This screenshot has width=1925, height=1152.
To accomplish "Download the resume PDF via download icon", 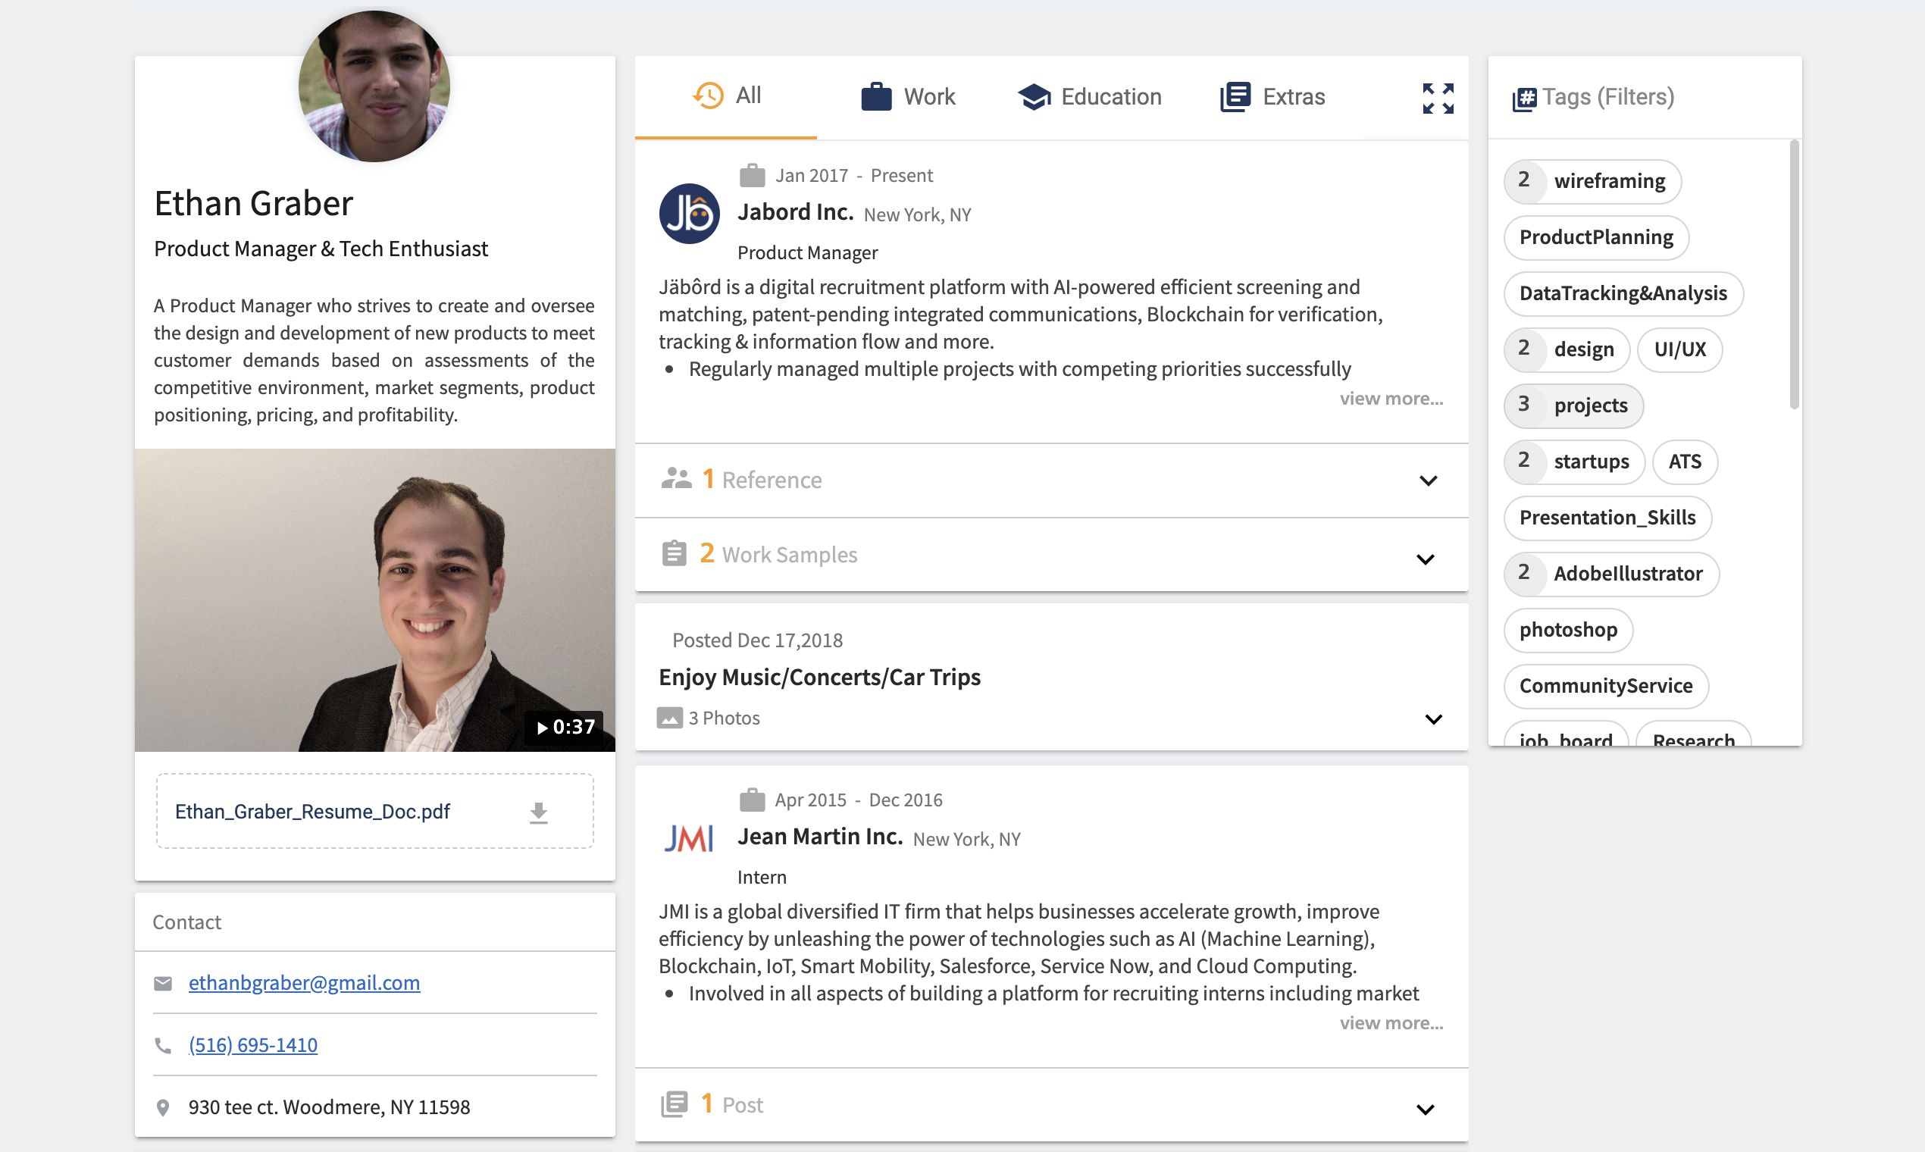I will (539, 812).
